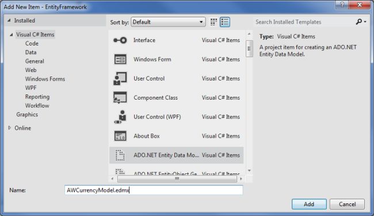Viewport: 374px width, 216px height.
Task: Select the Workflow category
Action: click(37, 105)
